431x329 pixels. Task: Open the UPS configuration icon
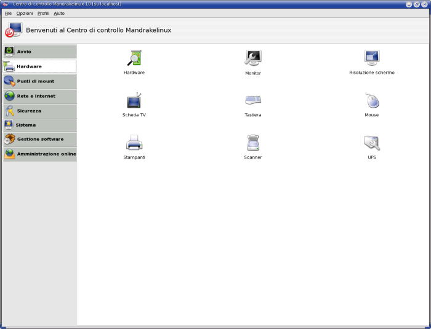pos(372,143)
